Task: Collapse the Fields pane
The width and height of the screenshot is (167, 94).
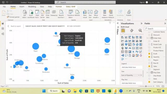Action: 165,23
